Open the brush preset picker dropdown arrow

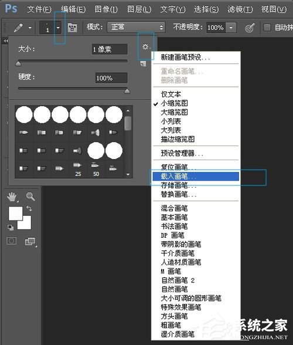[58, 28]
